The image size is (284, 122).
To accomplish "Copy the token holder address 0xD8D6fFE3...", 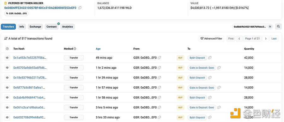I will point(80,8).
